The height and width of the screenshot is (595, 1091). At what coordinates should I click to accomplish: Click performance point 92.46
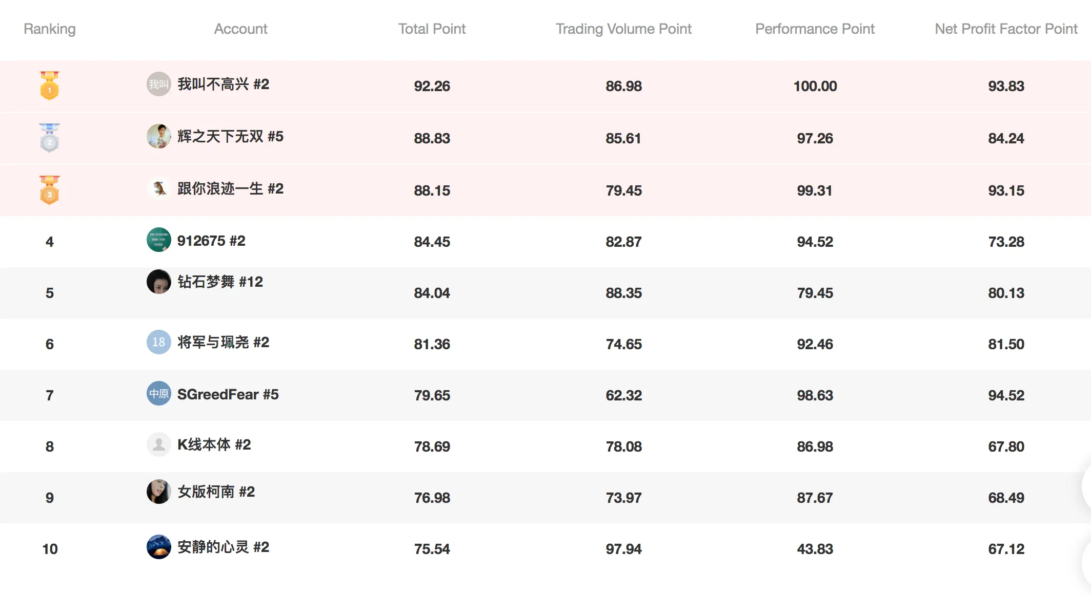click(x=815, y=344)
